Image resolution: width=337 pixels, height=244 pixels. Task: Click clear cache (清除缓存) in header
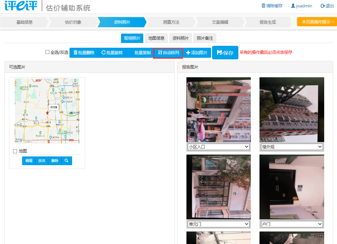(272, 6)
